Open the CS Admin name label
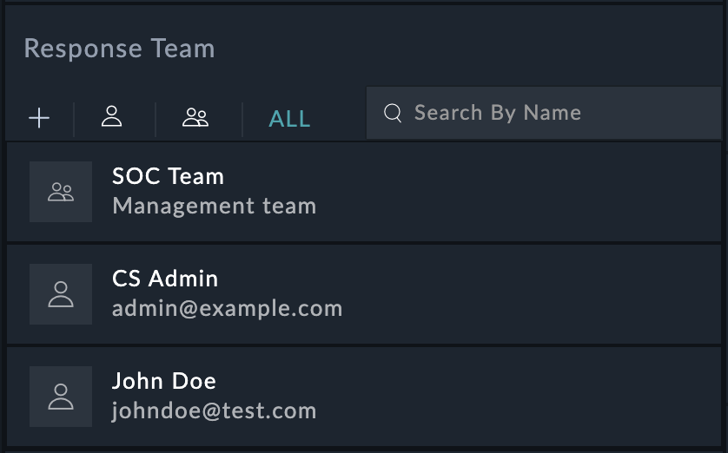Viewport: 728px width, 453px height. pyautogui.click(x=165, y=279)
